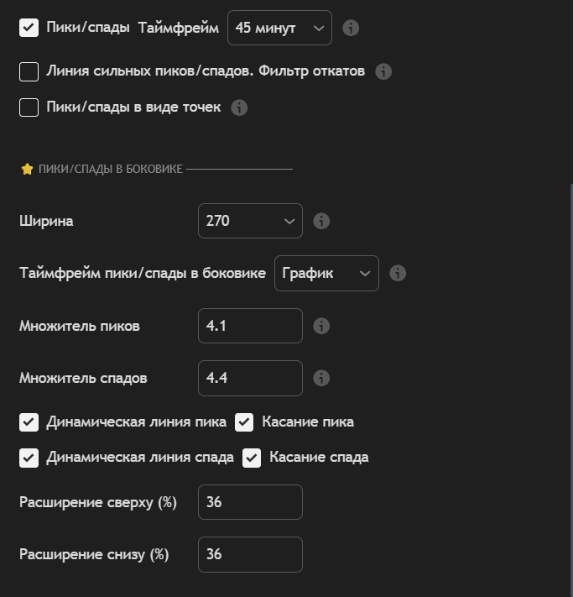Expand the График timeframe dropdown
Screen dimensions: 573x597
326,273
